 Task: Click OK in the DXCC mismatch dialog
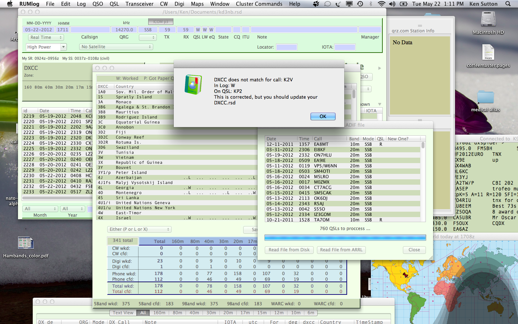[323, 116]
